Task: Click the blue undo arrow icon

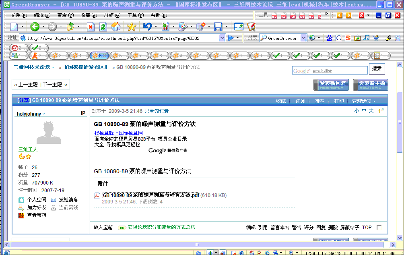Action: [147, 27]
